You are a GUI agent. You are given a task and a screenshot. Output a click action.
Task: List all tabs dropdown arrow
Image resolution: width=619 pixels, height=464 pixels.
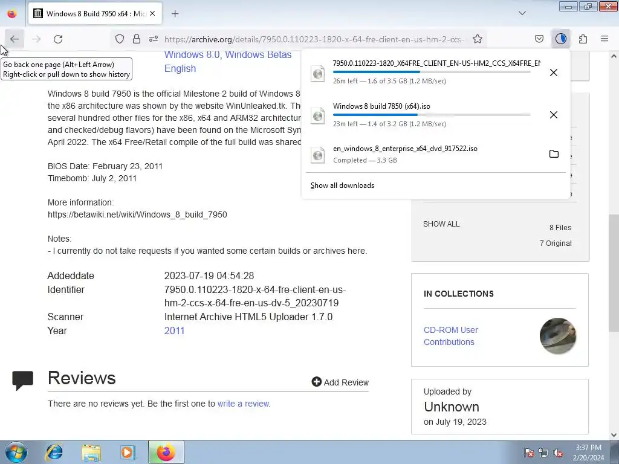(x=522, y=13)
